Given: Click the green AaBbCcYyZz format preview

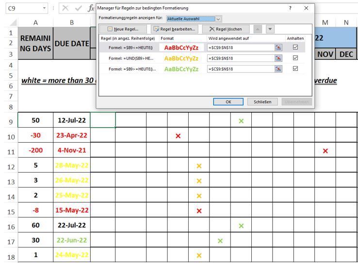Looking at the screenshot, I should (181, 69).
